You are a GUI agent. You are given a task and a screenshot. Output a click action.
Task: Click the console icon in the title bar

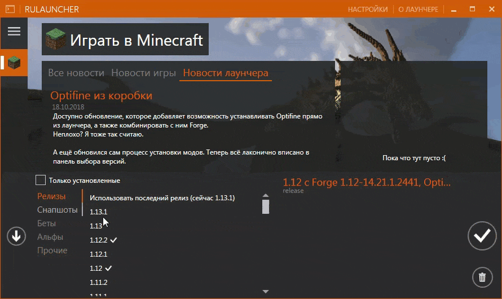pyautogui.click(x=10, y=9)
